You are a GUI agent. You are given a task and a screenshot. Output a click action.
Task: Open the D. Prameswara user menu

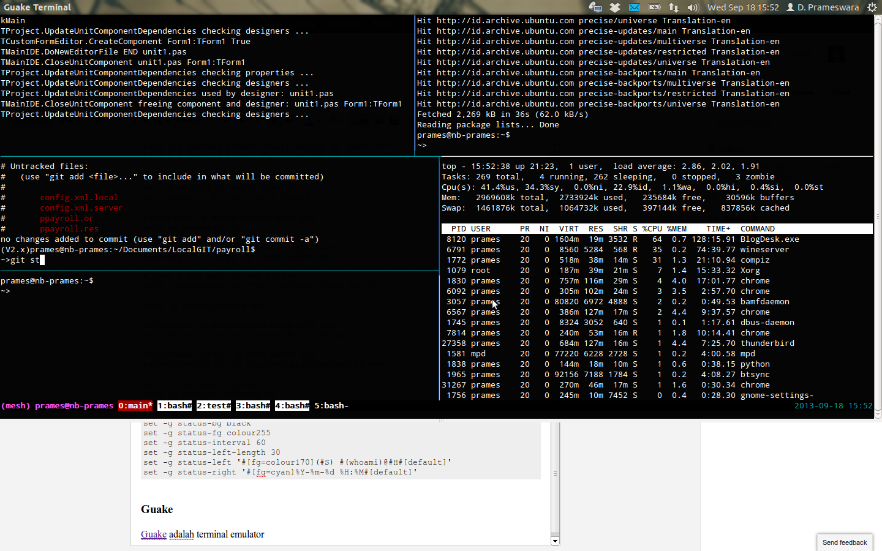point(823,7)
